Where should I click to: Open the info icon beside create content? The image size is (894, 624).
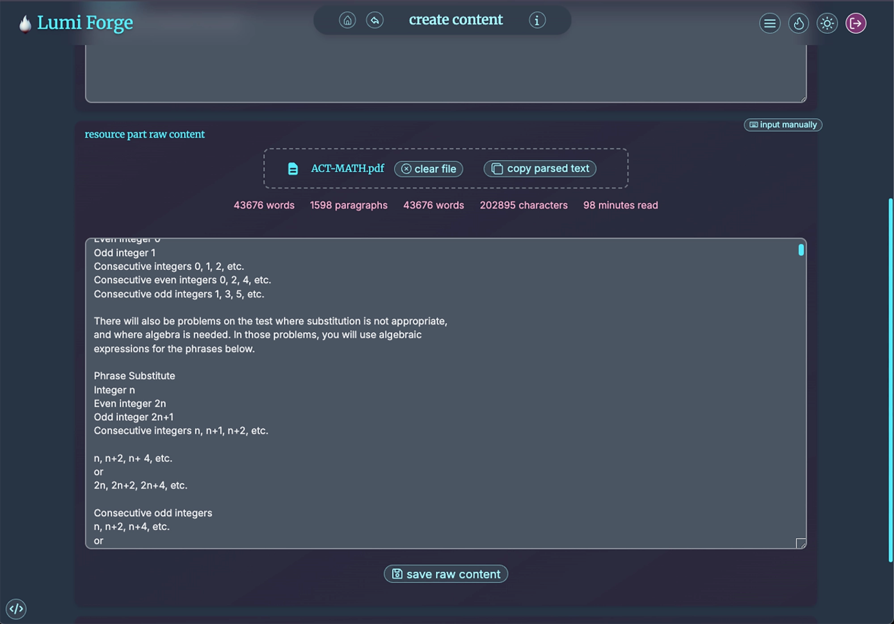point(537,21)
